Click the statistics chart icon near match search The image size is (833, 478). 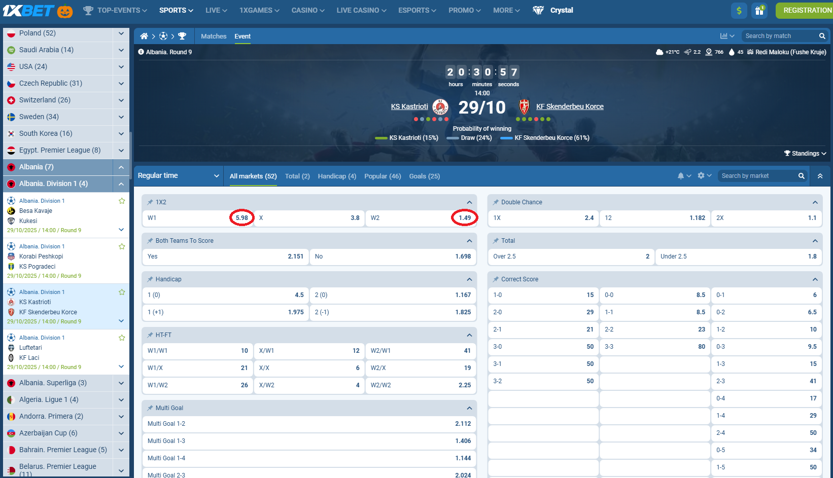pyautogui.click(x=724, y=35)
